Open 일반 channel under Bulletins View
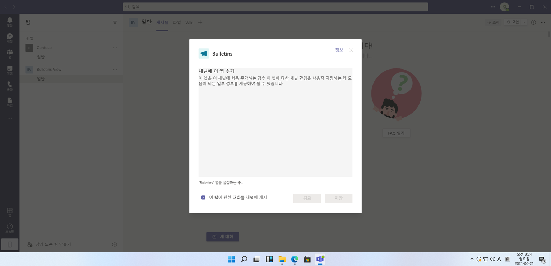 (71, 79)
